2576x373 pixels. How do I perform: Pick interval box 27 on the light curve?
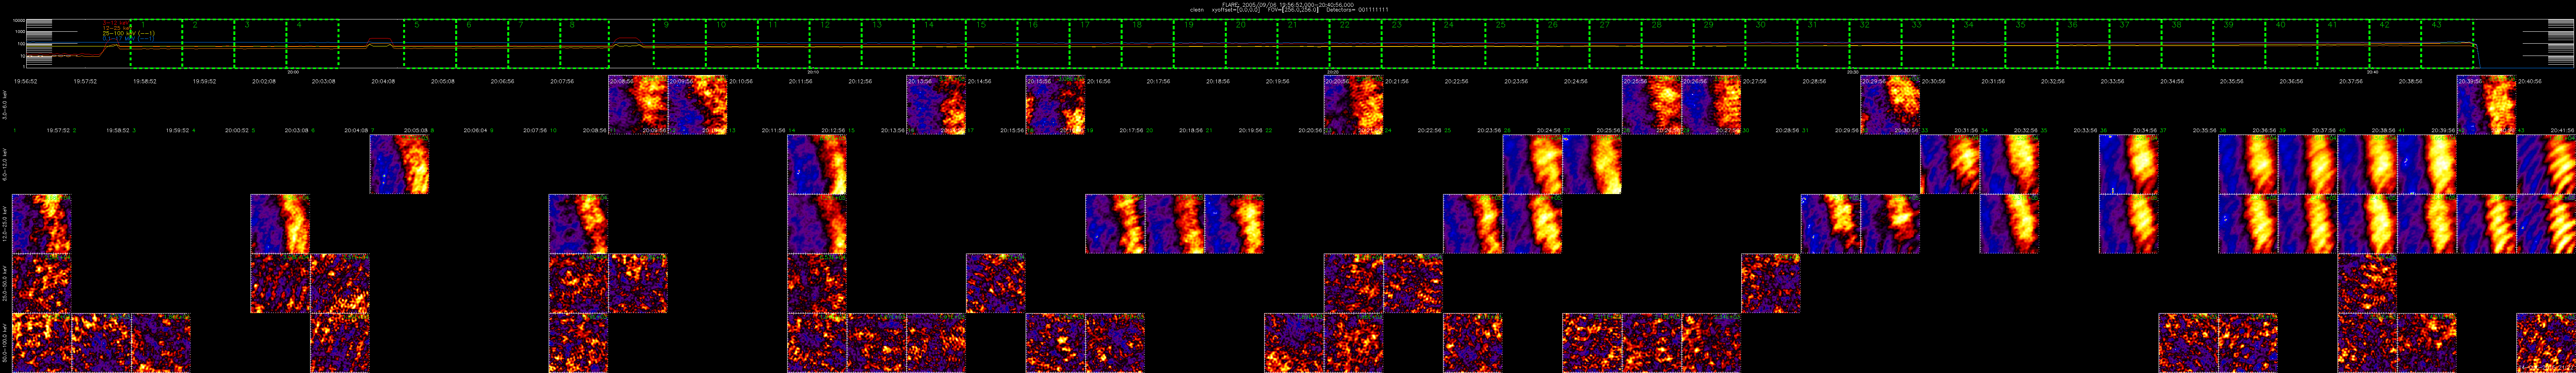pos(1615,44)
